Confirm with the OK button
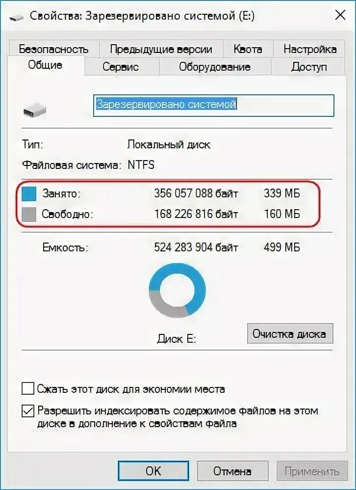 pyautogui.click(x=153, y=471)
